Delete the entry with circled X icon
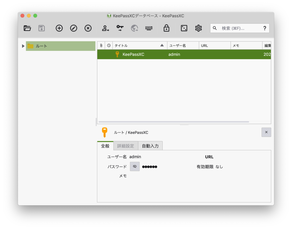Screen dimensions: 292x229 88,28
